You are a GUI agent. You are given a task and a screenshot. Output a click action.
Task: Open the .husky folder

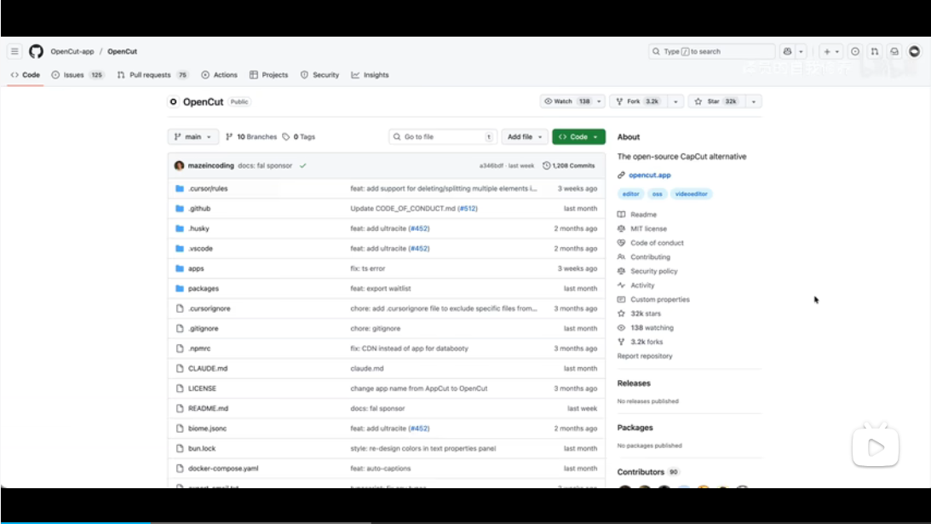(198, 228)
